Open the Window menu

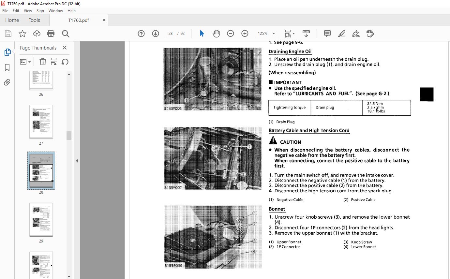tap(56, 11)
